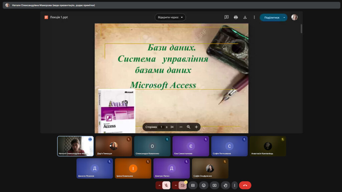Select Дмитро Лапко participant tile
The width and height of the screenshot is (342, 192).
pyautogui.click(x=171, y=168)
